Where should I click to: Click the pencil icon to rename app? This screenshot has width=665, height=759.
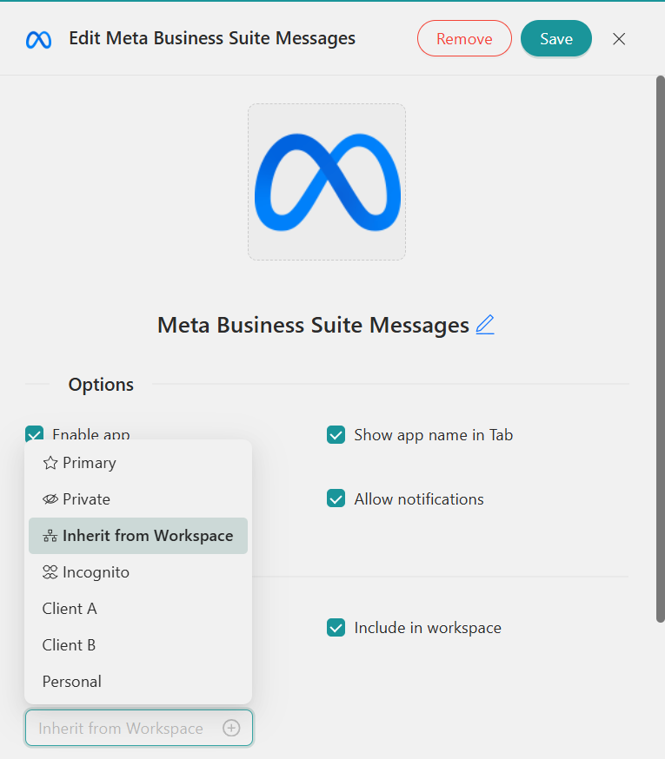[485, 325]
